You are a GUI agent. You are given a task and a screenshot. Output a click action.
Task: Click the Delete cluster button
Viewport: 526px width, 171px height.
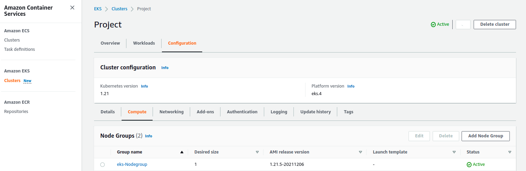[x=495, y=24]
